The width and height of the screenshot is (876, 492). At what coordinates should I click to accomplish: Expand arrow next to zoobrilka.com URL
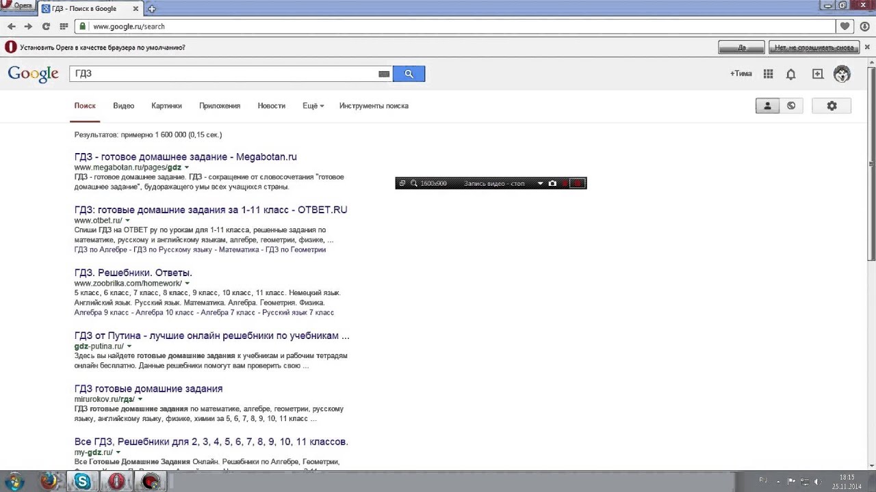click(187, 284)
